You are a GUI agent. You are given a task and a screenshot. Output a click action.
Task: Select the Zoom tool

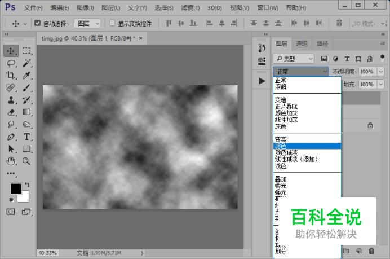[26, 161]
